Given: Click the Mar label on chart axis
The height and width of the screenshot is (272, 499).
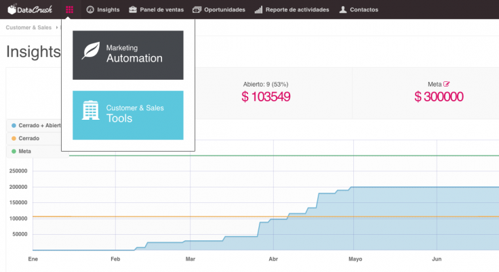Looking at the screenshot, I should click(191, 259).
